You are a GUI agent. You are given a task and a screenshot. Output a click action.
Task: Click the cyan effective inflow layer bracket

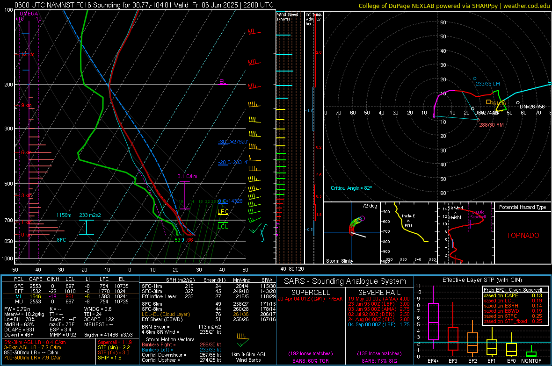coord(86,227)
